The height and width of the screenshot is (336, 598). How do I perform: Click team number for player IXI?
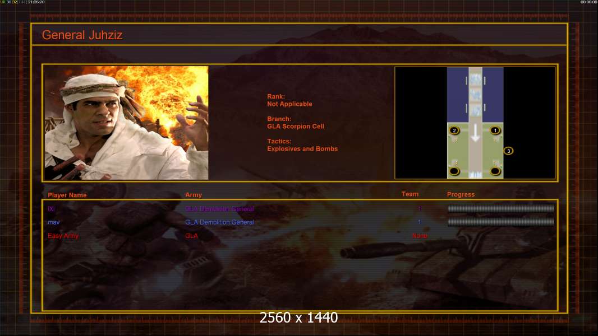(x=420, y=208)
